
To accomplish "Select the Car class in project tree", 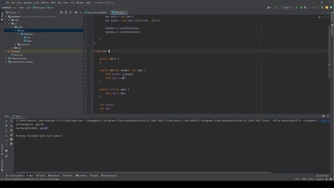I will pos(27,38).
